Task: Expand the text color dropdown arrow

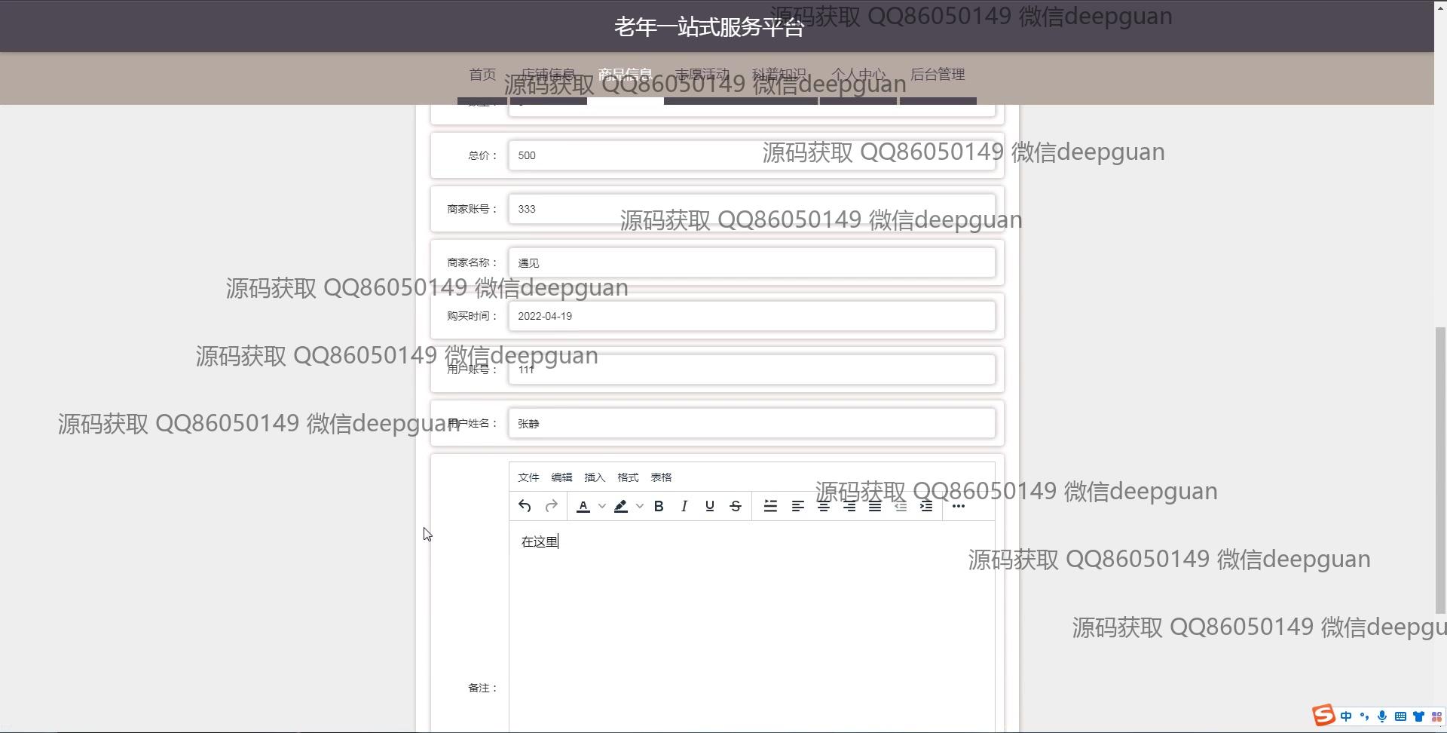Action: [x=602, y=506]
